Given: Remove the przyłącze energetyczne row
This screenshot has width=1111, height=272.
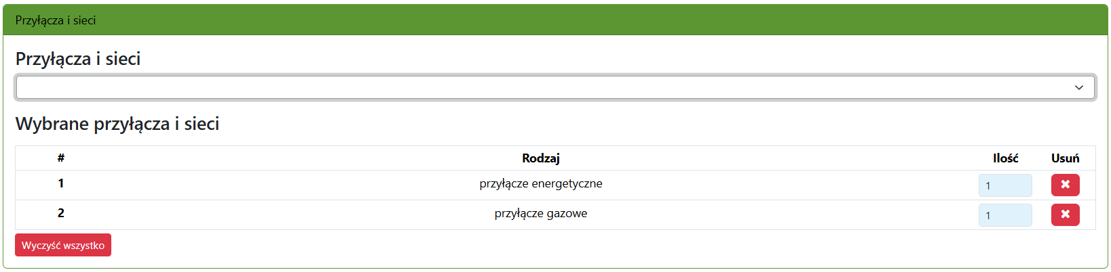Looking at the screenshot, I should click(1065, 185).
